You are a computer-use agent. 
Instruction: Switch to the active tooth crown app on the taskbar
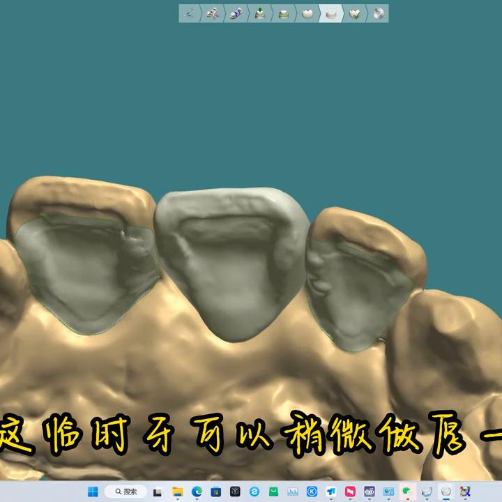446,491
